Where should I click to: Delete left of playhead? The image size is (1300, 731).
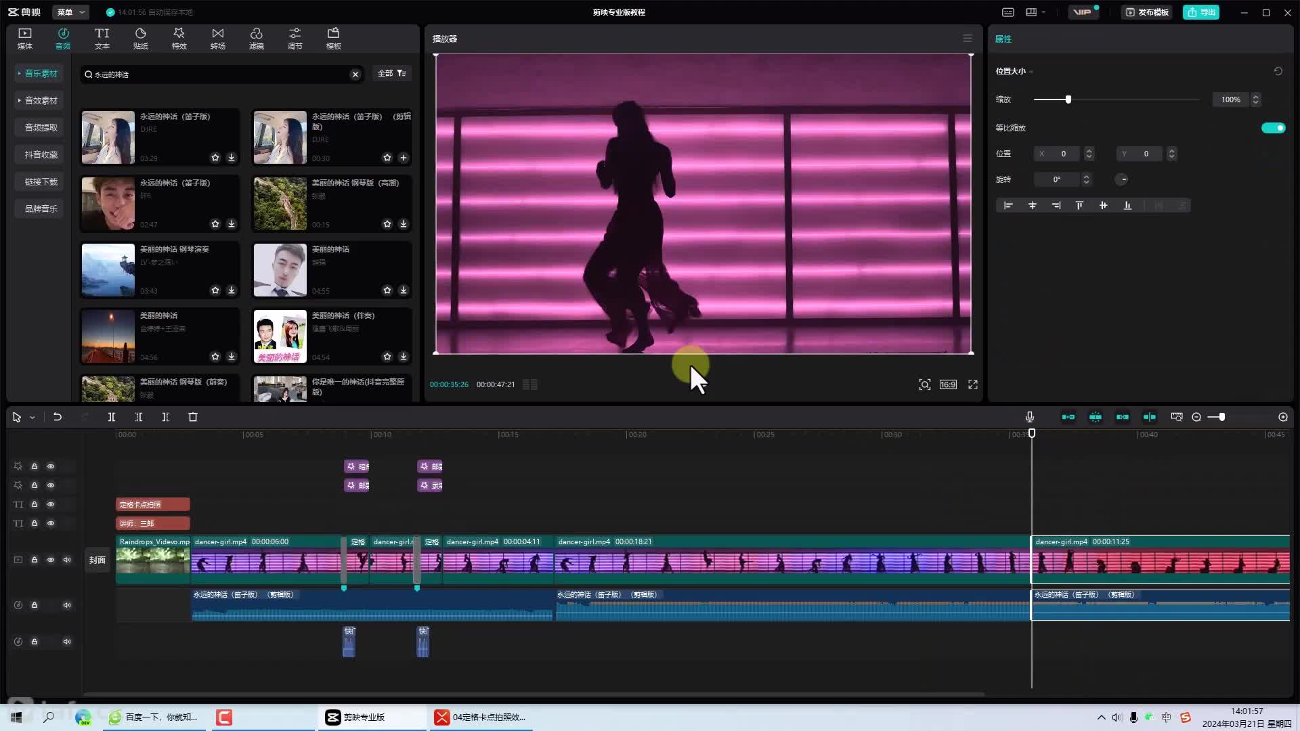coord(139,417)
